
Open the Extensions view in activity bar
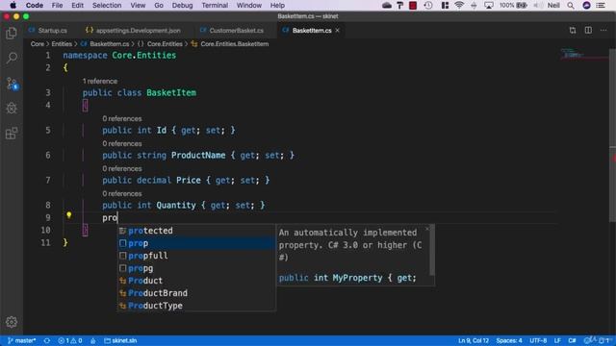pos(12,133)
